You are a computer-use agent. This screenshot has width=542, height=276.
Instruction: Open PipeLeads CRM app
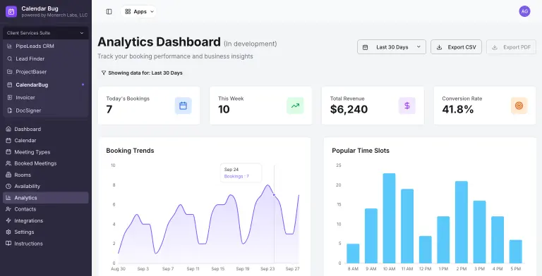45,46
